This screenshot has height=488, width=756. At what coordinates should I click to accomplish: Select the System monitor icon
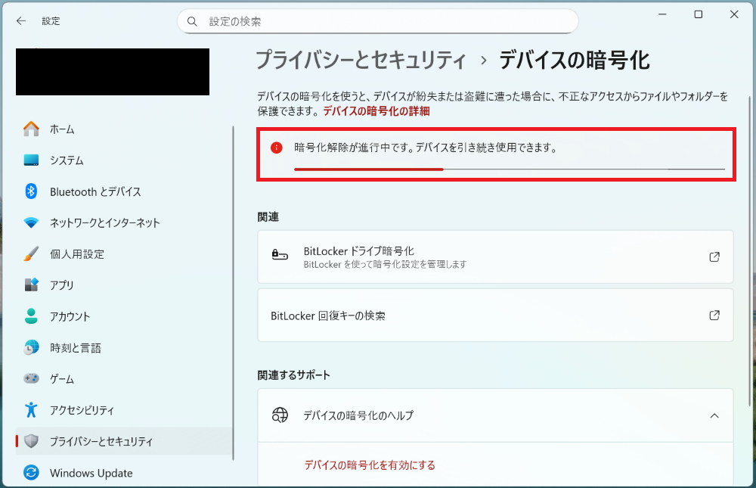click(x=31, y=160)
